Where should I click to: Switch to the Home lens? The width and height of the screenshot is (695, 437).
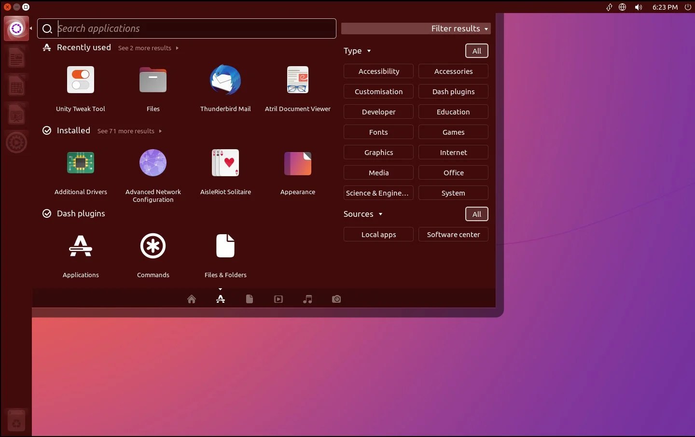(x=192, y=299)
